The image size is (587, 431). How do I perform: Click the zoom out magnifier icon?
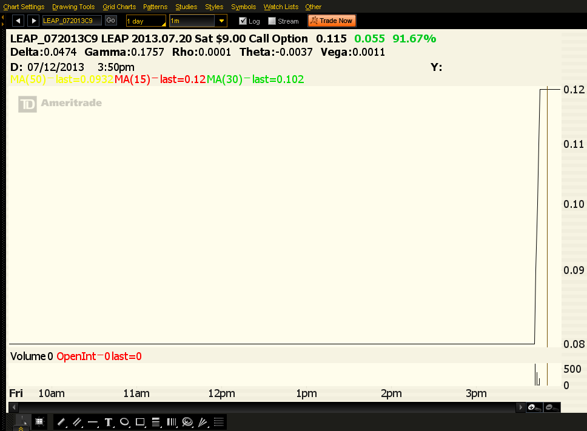point(551,407)
